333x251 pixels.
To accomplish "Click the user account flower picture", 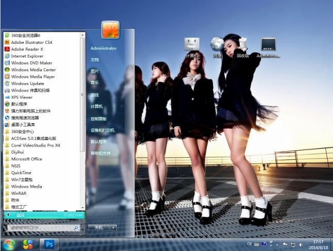I will tap(110, 30).
